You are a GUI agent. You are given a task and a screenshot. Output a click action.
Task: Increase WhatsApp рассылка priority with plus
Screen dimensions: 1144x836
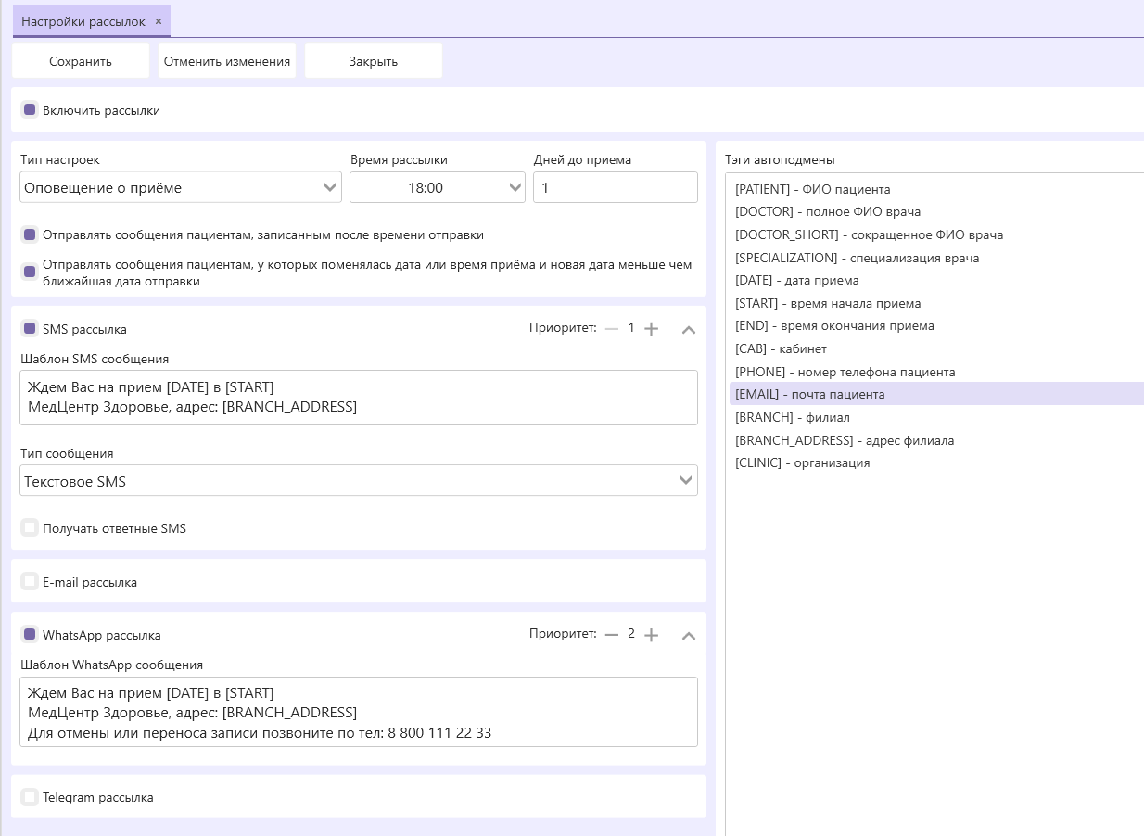coord(652,635)
